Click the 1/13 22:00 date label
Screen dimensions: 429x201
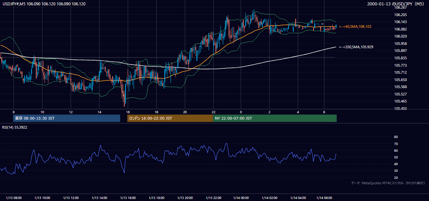213,198
